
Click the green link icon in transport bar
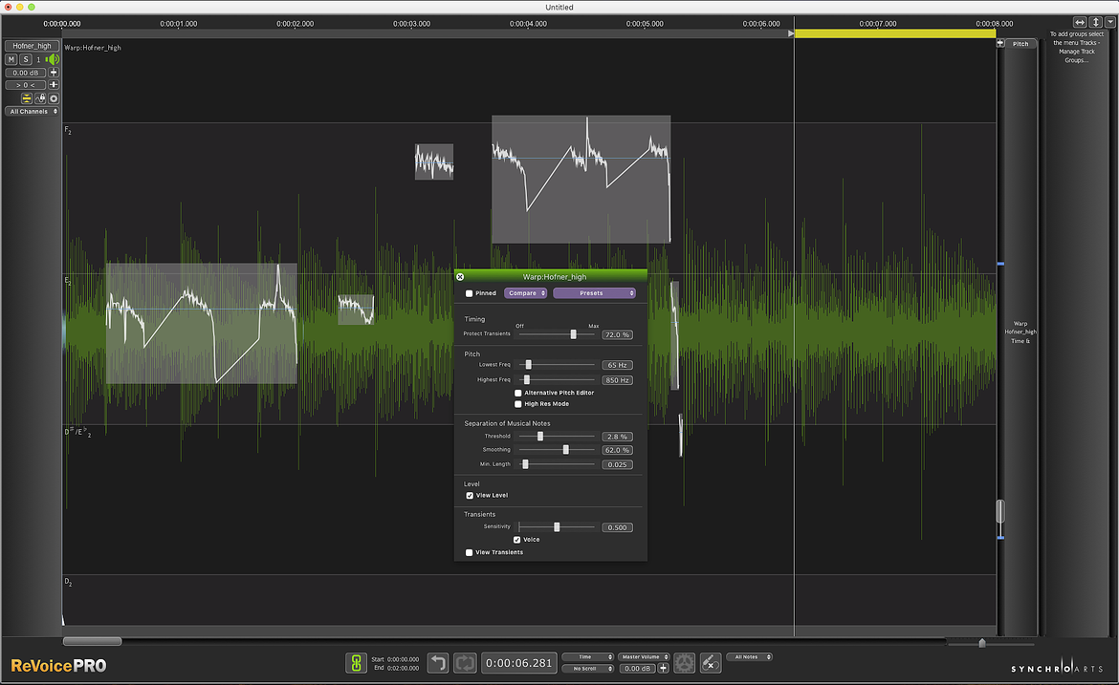pyautogui.click(x=356, y=663)
